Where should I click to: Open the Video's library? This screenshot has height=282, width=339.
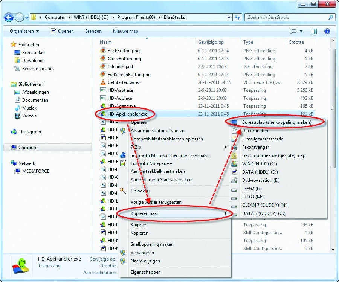(x=29, y=116)
